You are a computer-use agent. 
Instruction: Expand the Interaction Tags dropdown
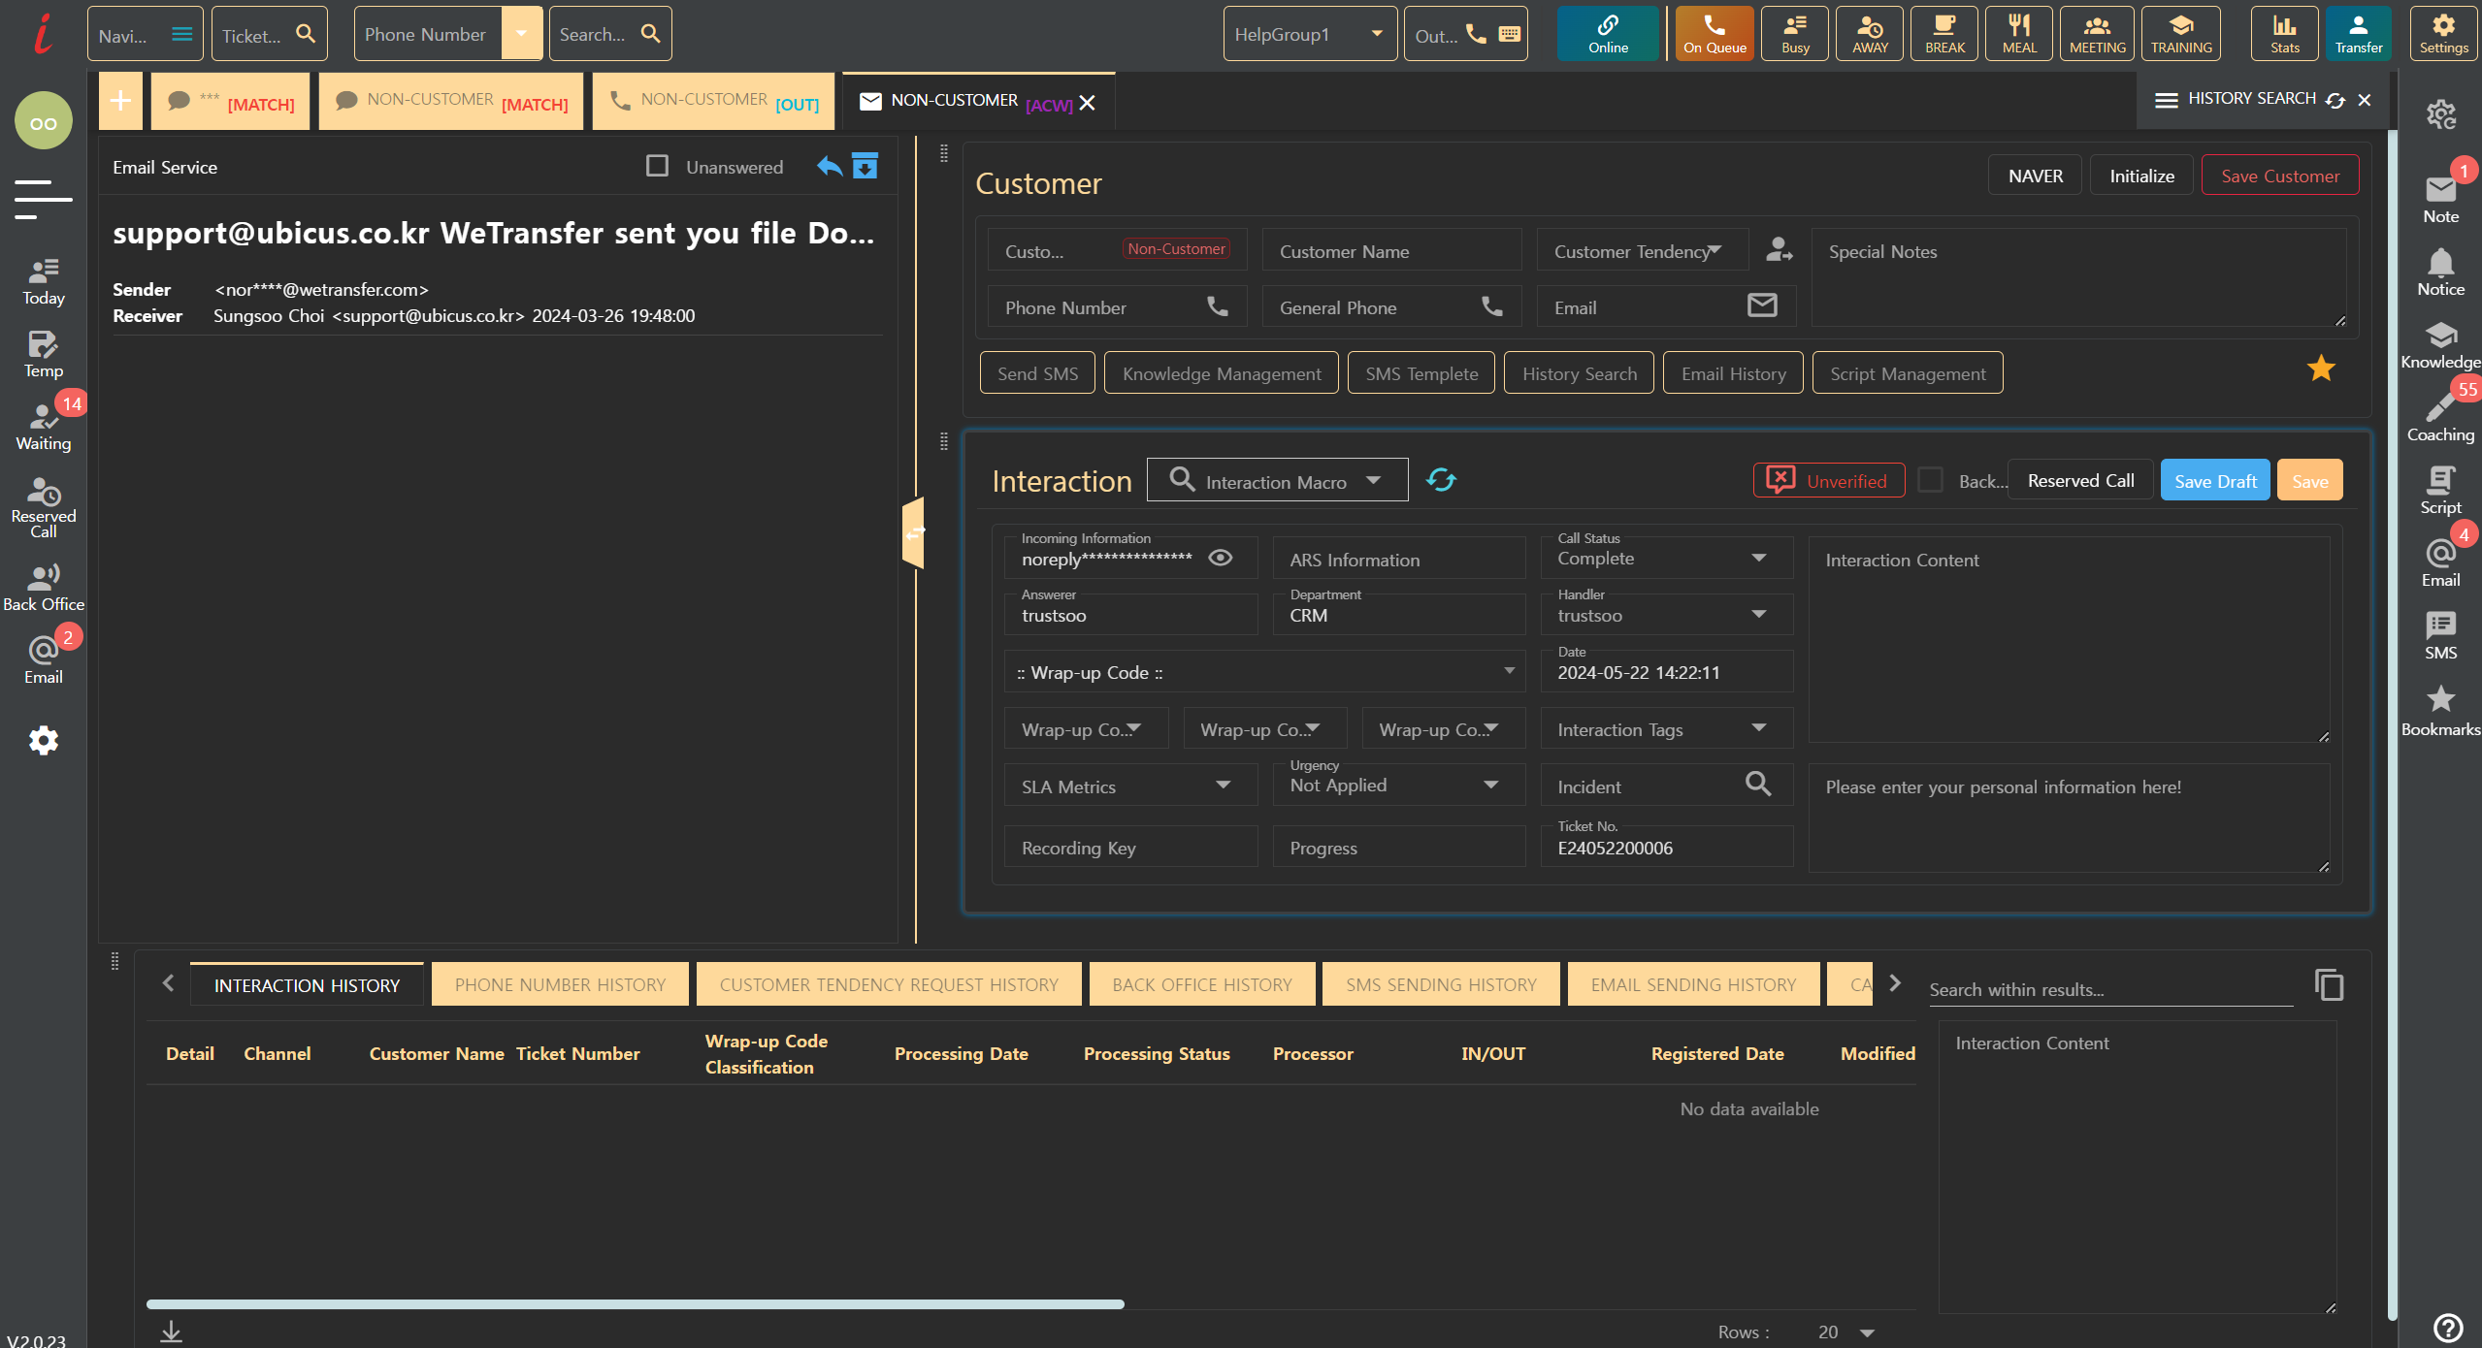(1665, 729)
